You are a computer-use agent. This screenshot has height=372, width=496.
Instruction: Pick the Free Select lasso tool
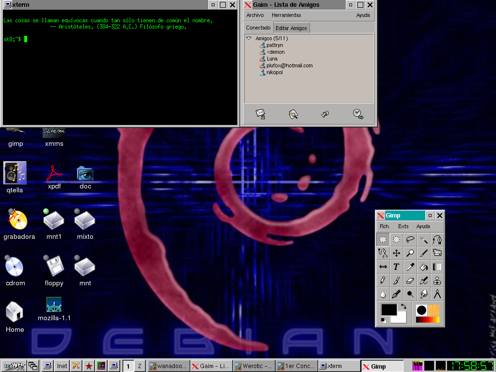(x=410, y=239)
